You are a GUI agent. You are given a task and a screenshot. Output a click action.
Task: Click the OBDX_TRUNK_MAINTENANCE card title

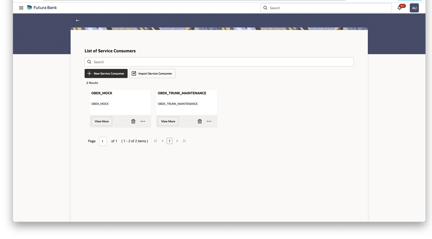pos(182,93)
